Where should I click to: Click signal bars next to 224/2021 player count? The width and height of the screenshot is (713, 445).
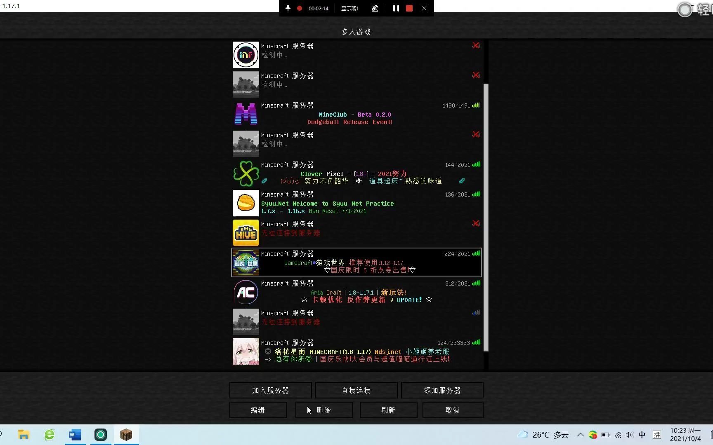point(476,253)
